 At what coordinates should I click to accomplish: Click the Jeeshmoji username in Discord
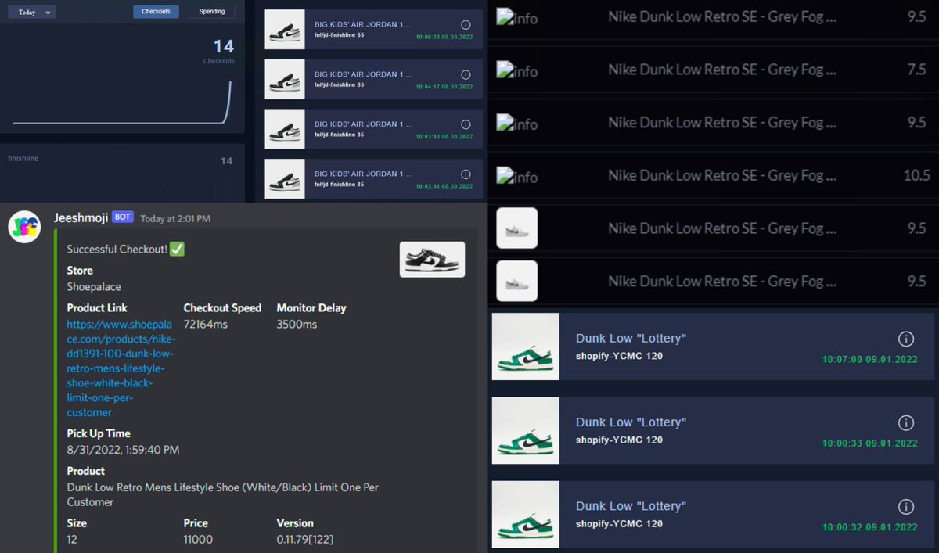point(81,217)
